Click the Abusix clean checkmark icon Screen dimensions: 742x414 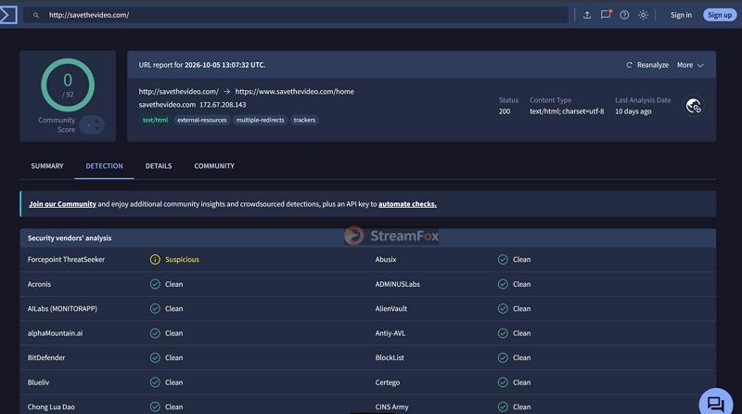pos(503,260)
